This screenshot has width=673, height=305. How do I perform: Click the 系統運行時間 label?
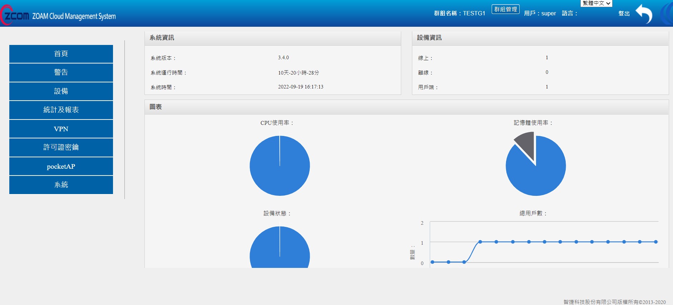coord(168,73)
